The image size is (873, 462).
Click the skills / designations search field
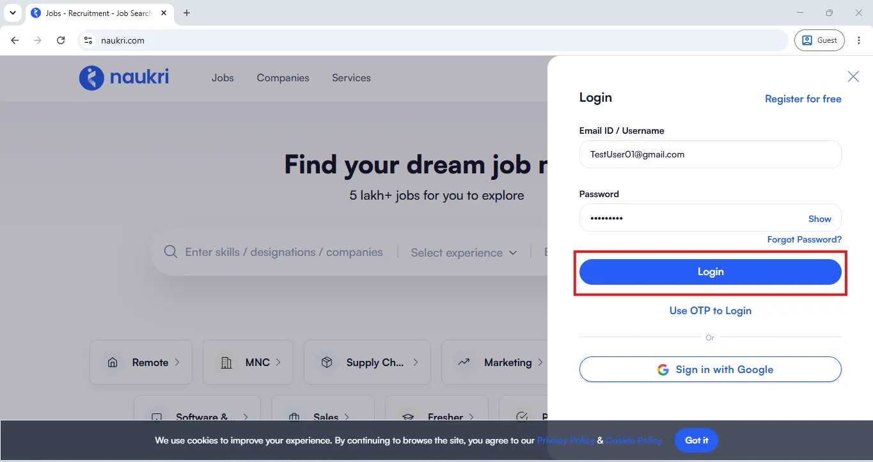click(x=284, y=252)
